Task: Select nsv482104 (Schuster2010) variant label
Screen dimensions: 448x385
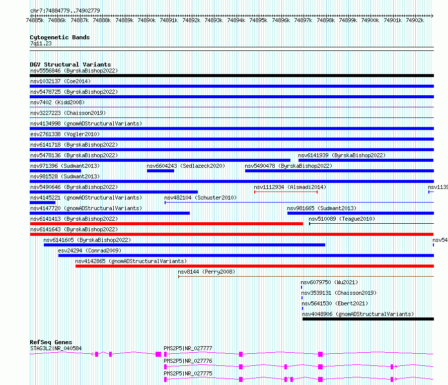Action: (x=200, y=198)
